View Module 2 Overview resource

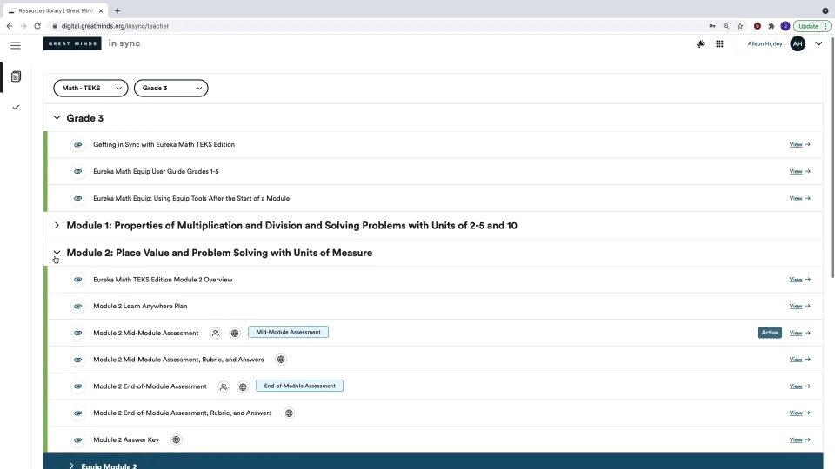(799, 279)
